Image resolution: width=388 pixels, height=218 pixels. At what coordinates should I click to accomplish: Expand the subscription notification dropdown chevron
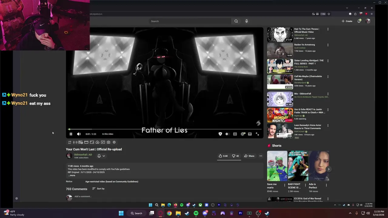coord(104,156)
